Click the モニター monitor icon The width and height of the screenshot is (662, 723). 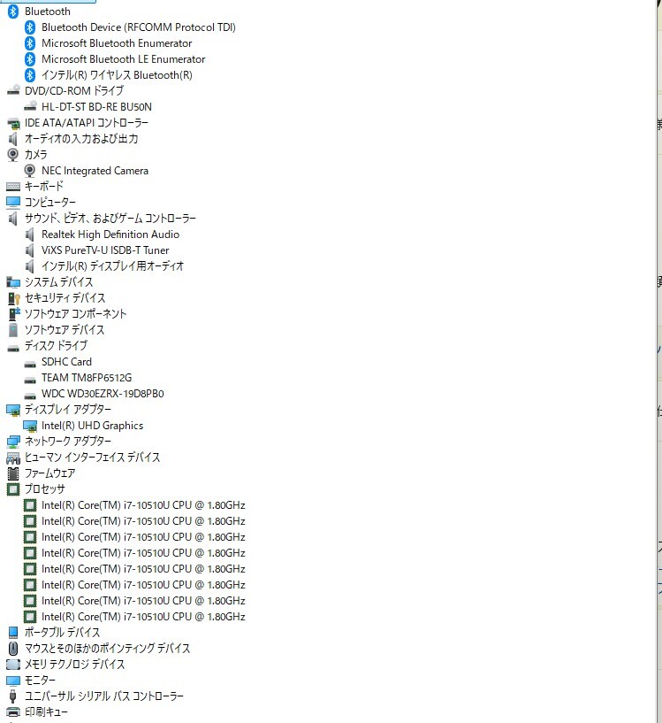pyautogui.click(x=13, y=681)
